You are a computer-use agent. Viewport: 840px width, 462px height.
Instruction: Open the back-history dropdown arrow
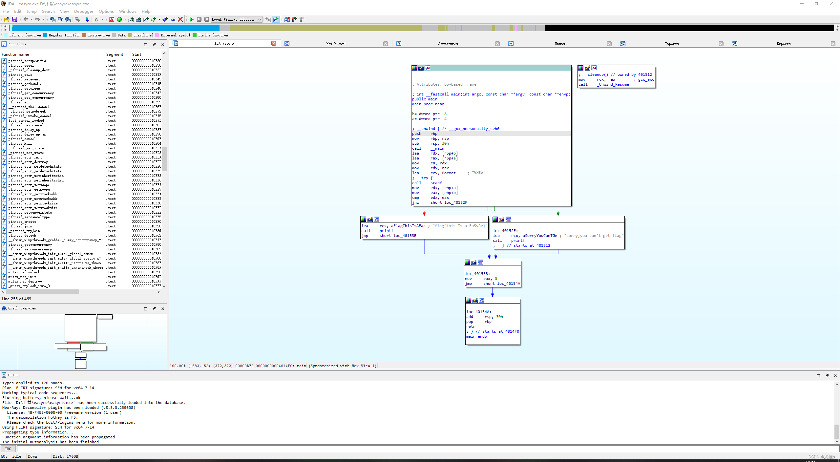(x=31, y=19)
